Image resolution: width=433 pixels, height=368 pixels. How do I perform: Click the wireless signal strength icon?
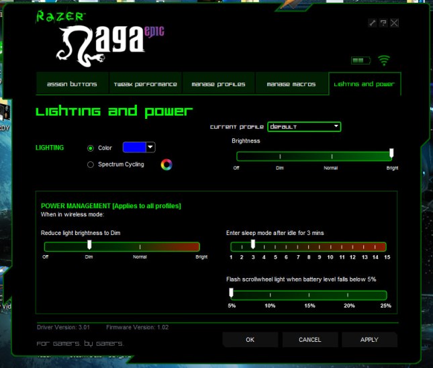point(383,60)
